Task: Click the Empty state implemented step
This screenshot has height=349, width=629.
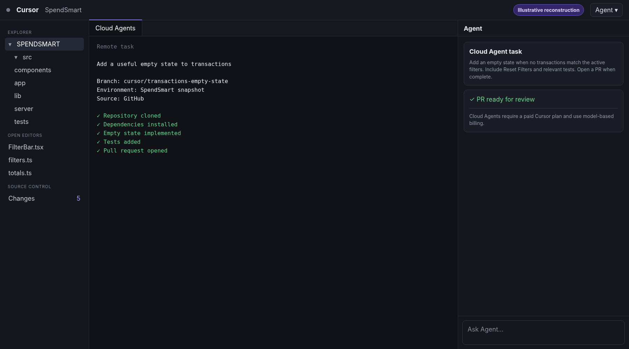Action: [139, 133]
